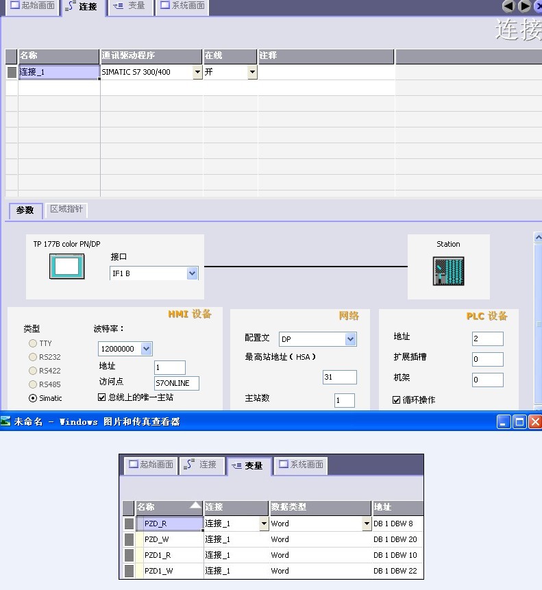This screenshot has width=542, height=590.
Task: Click the PLC 地址 field showing 2
Action: pos(488,339)
